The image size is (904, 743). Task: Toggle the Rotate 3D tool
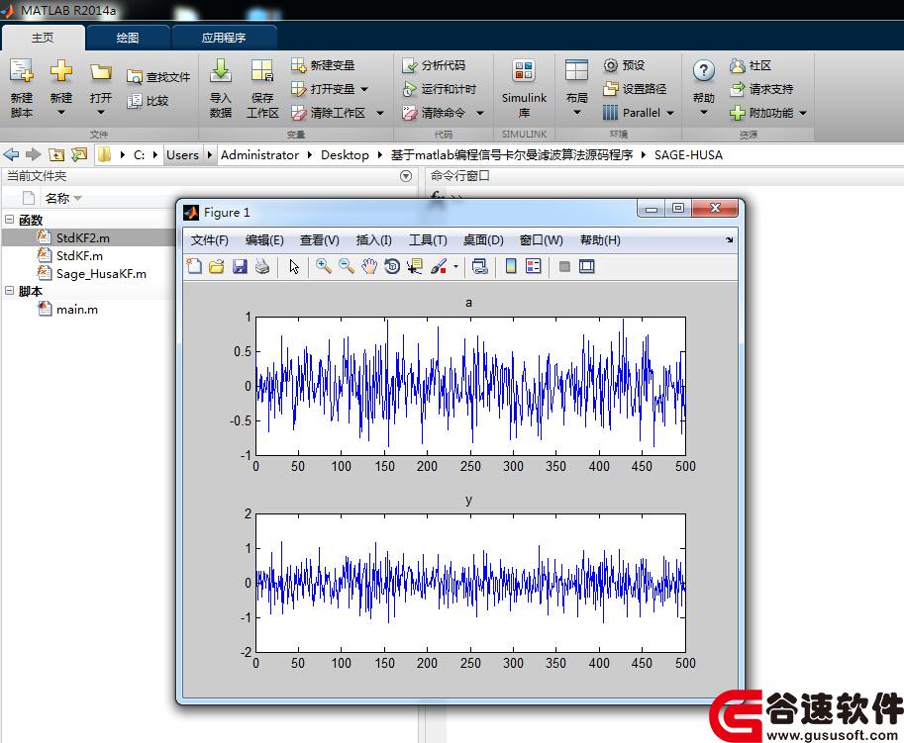[x=392, y=266]
